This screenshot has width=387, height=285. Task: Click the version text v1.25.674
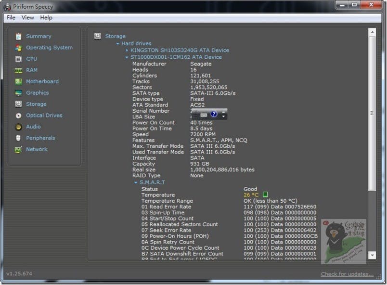tap(19, 273)
